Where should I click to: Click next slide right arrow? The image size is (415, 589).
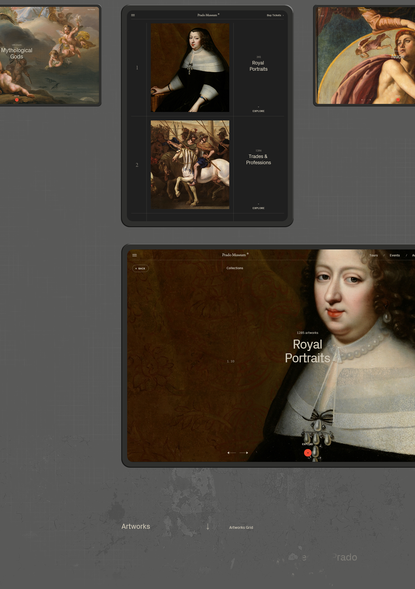tap(244, 453)
